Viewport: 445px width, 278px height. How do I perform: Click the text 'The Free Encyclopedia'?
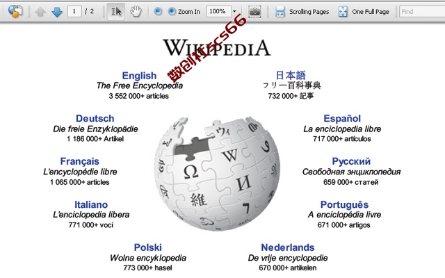tap(139, 85)
